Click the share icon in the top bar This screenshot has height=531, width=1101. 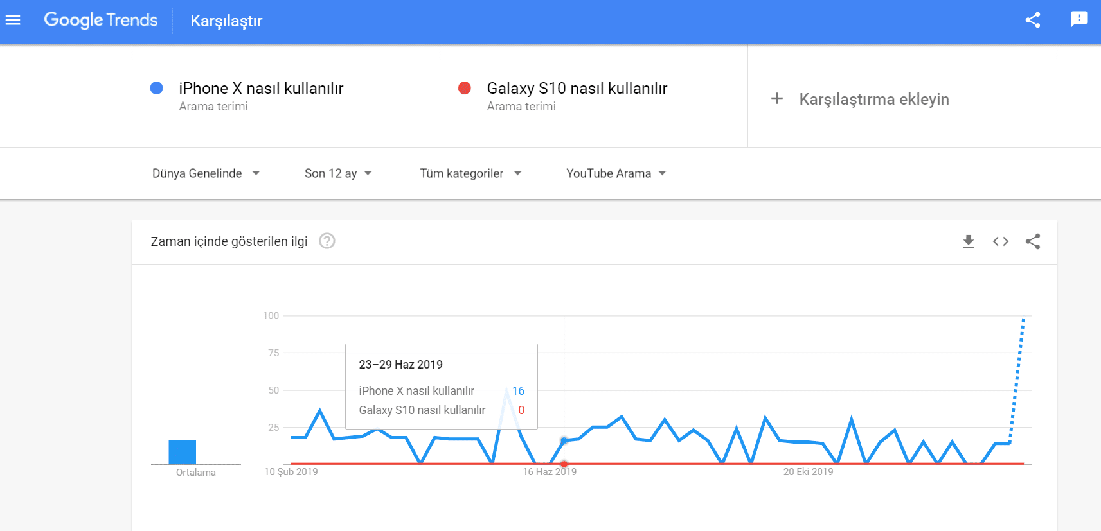(x=1033, y=20)
